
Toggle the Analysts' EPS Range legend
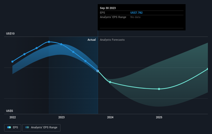[41, 128]
